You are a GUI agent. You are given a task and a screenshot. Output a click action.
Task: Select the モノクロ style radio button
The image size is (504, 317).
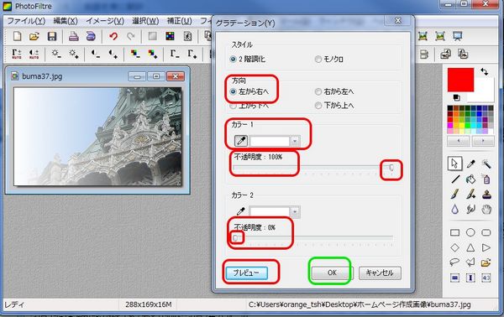(x=318, y=60)
